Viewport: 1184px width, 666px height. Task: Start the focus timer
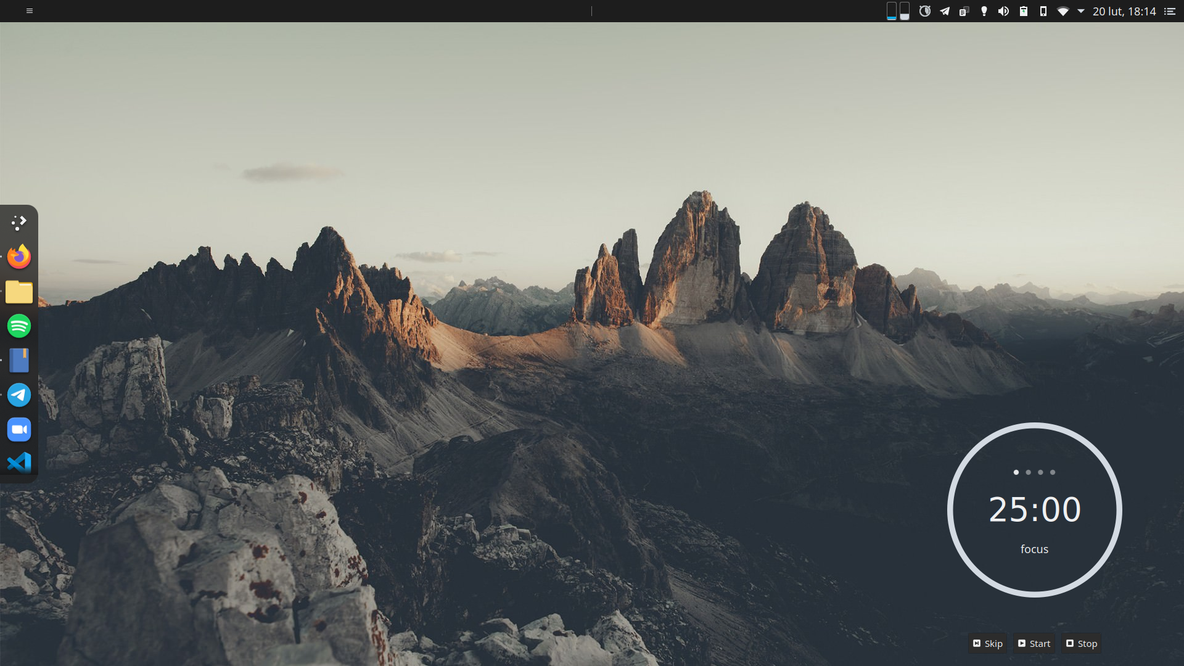(1034, 643)
